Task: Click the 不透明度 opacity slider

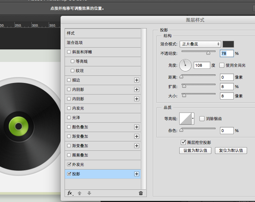Action: tap(198, 52)
